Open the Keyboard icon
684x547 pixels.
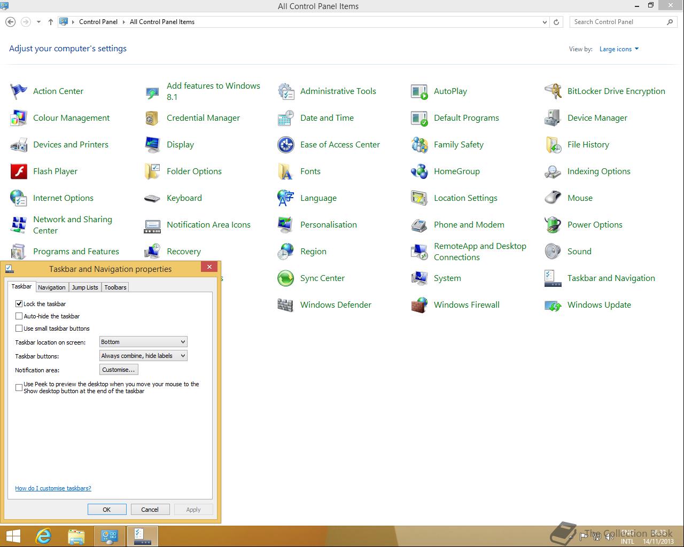[152, 198]
